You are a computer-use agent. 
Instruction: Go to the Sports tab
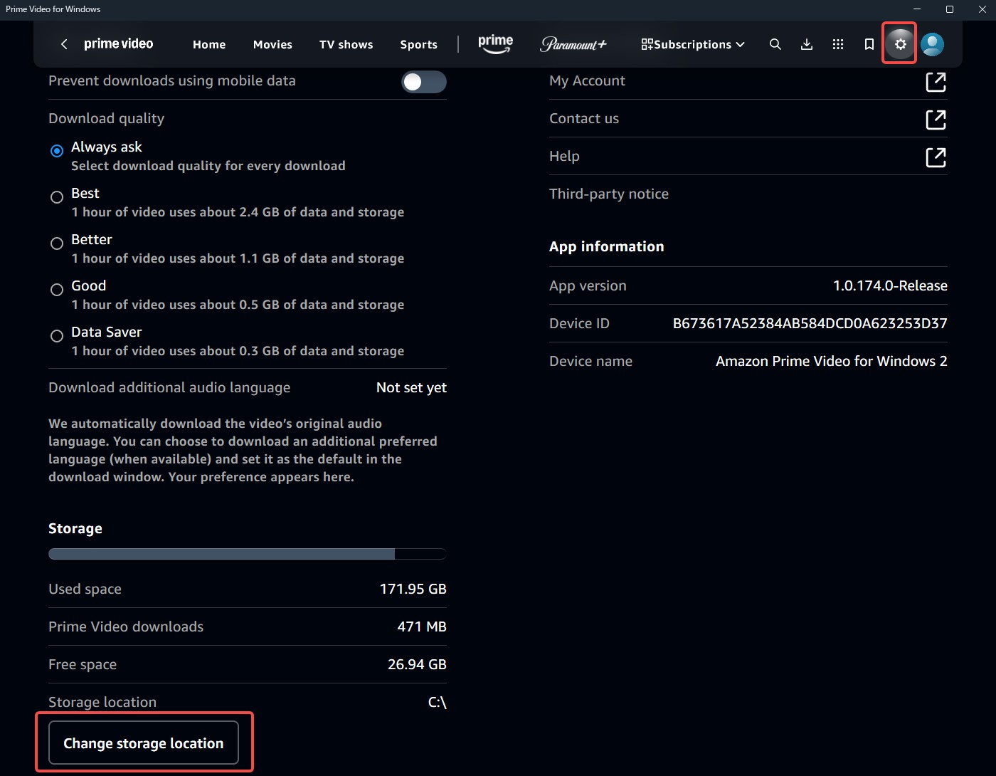point(418,44)
